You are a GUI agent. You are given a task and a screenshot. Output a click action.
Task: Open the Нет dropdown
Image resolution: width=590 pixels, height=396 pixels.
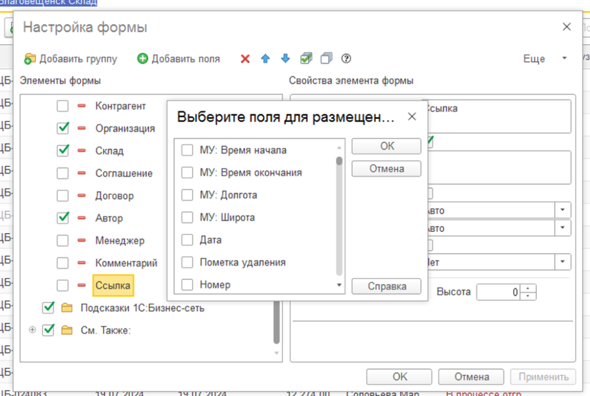[563, 262]
